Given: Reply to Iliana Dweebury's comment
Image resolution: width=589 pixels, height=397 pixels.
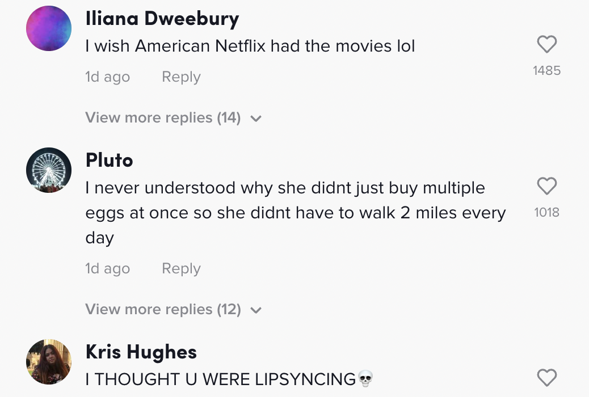Looking at the screenshot, I should tap(181, 77).
